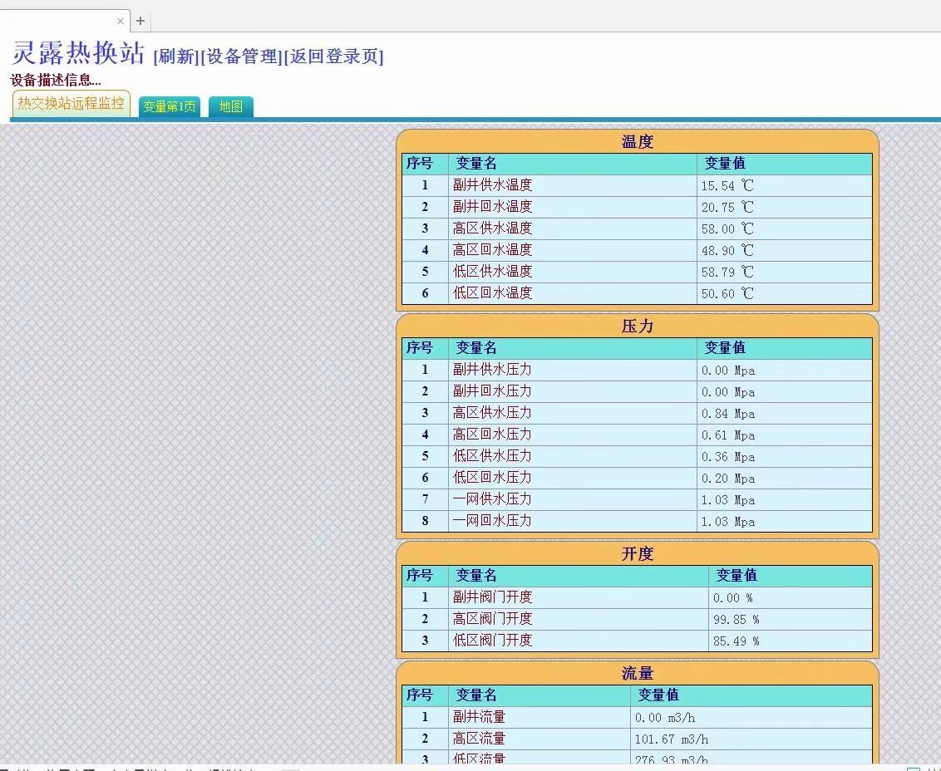Click the 流量 section header
This screenshot has height=771, width=941.
637,674
